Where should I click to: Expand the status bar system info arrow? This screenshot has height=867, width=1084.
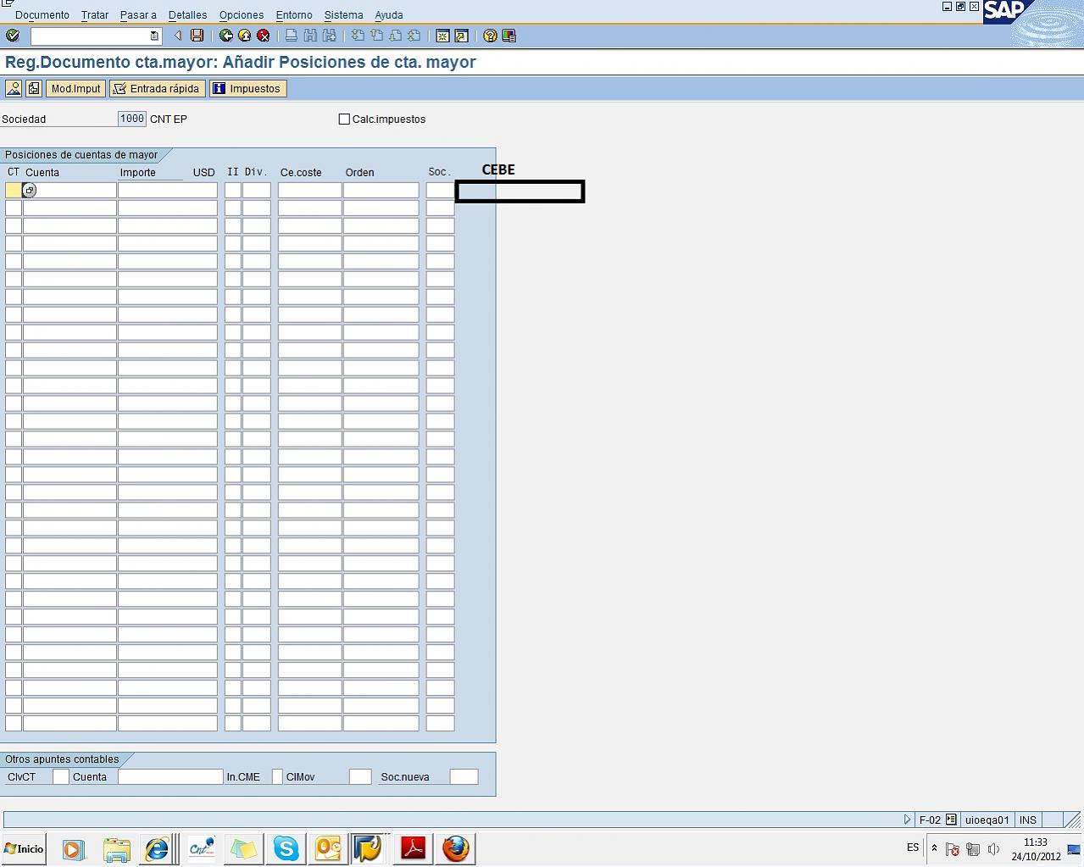coord(907,820)
